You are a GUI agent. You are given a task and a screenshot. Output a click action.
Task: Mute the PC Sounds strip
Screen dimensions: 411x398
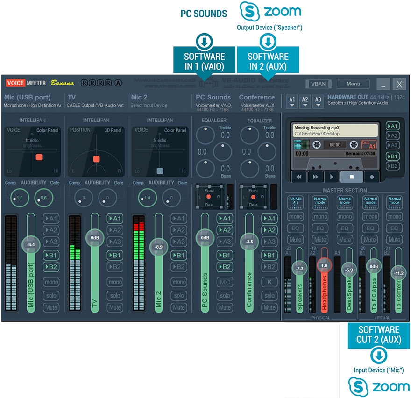pos(225,307)
